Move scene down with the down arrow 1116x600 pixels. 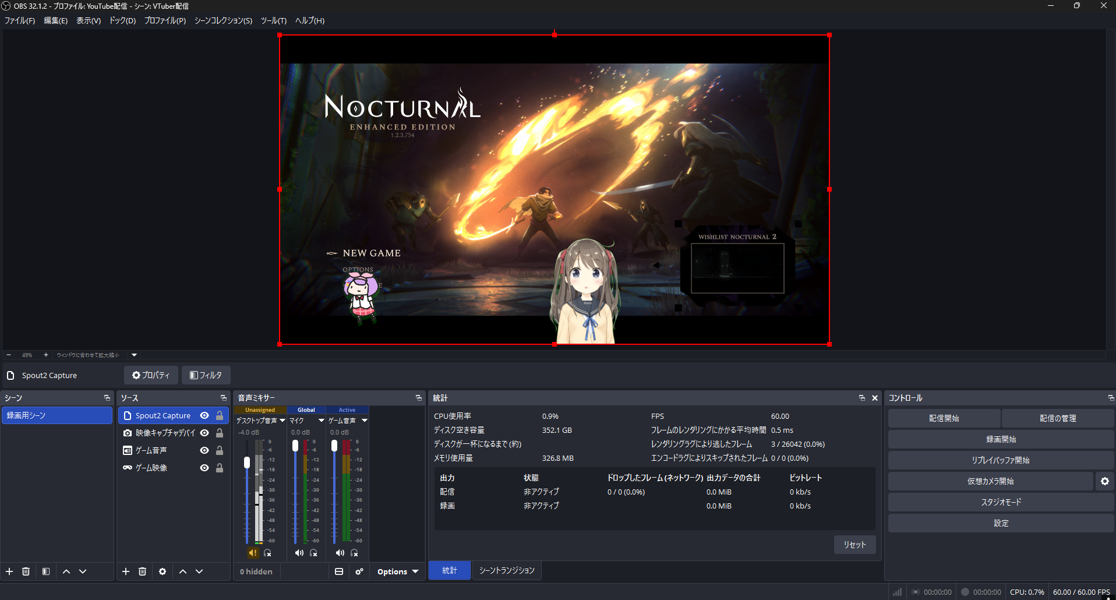pos(83,571)
